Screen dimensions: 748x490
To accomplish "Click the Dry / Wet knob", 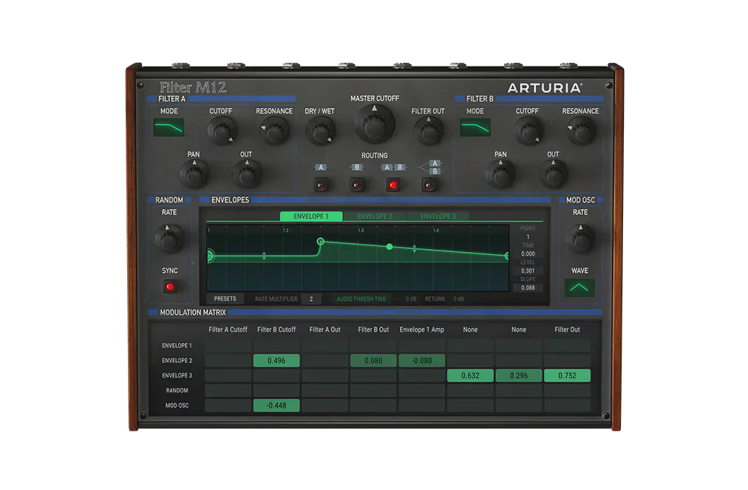I will 320,132.
